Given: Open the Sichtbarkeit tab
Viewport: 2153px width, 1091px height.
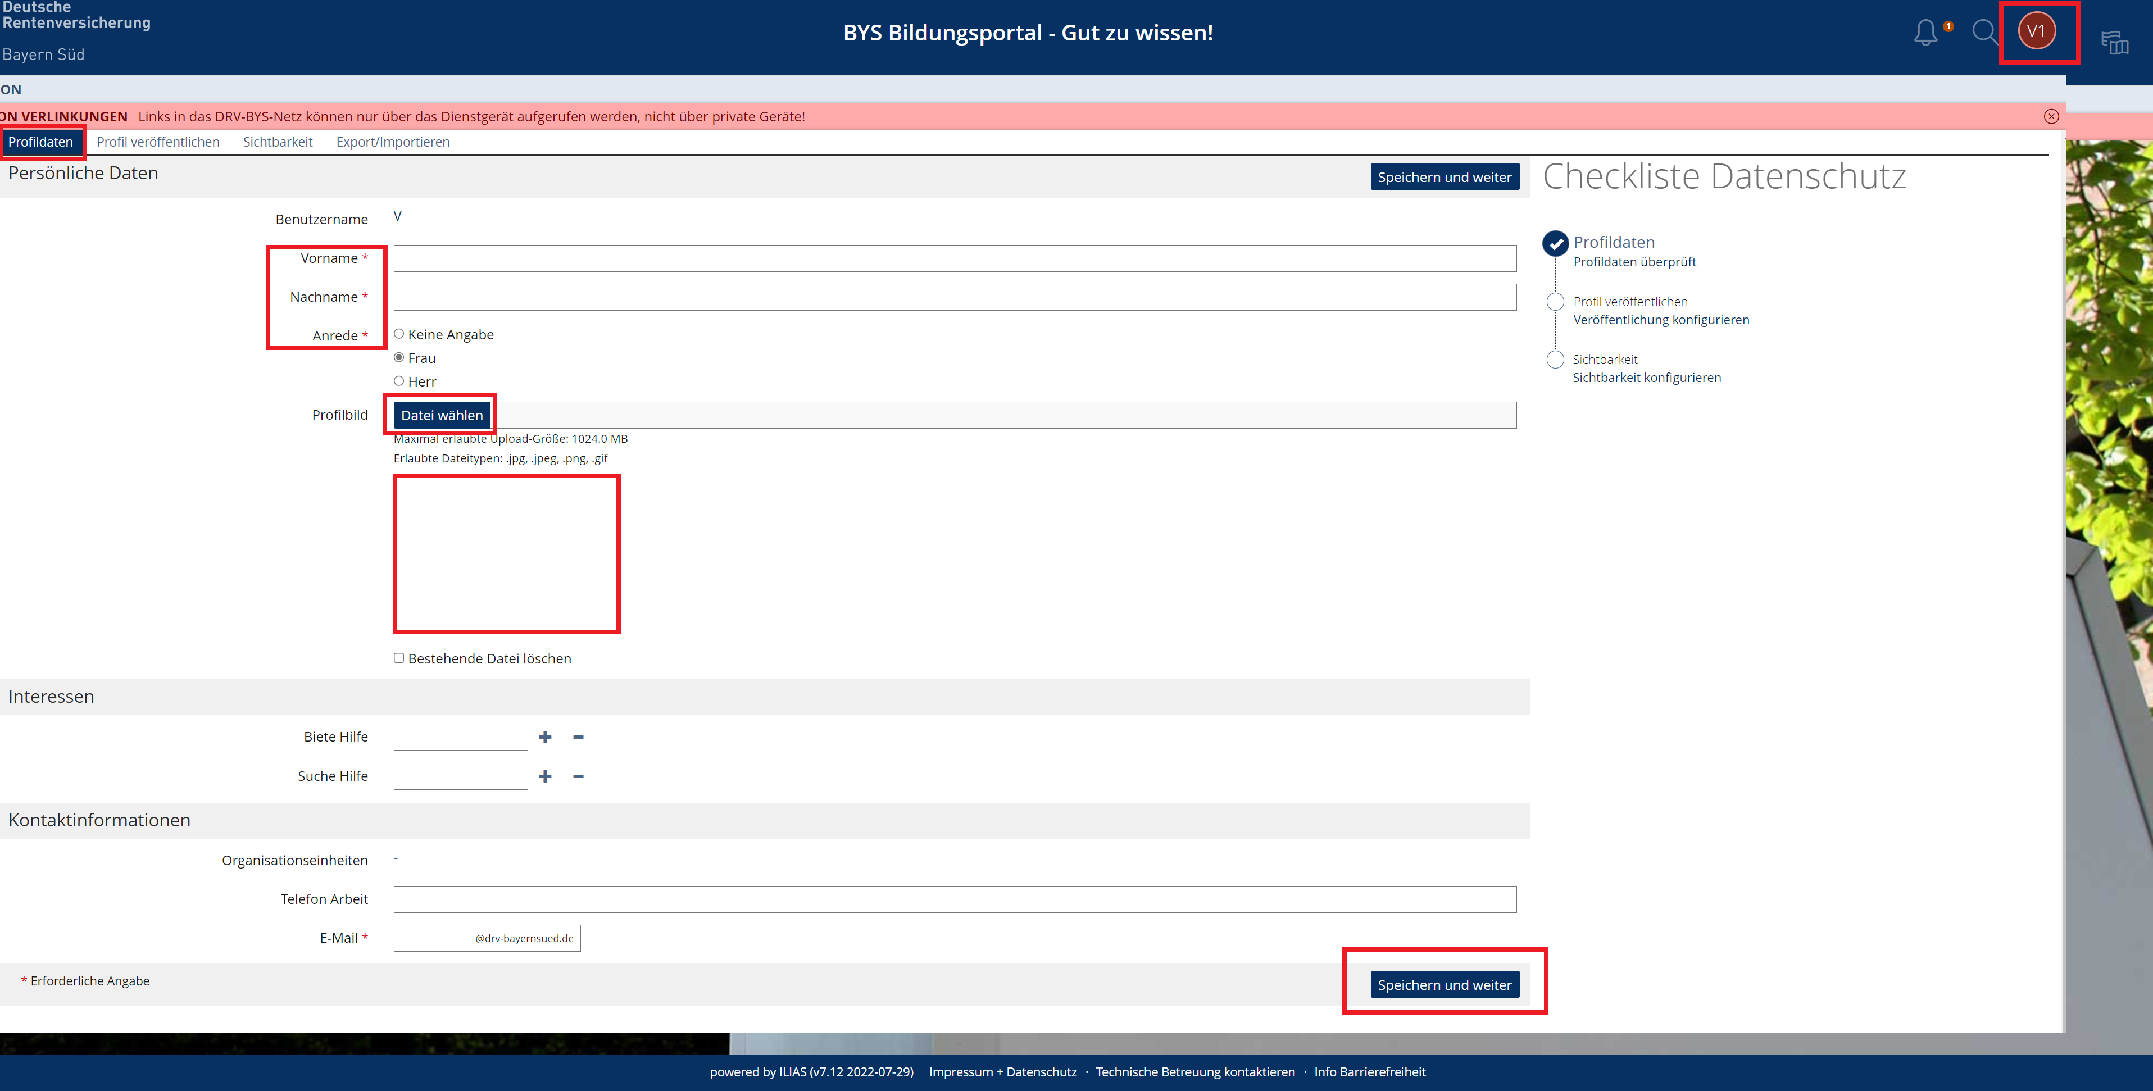Looking at the screenshot, I should click(x=278, y=142).
